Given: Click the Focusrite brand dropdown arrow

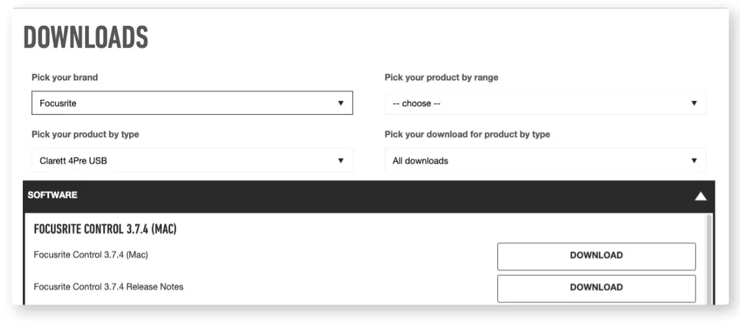Looking at the screenshot, I should pyautogui.click(x=341, y=103).
